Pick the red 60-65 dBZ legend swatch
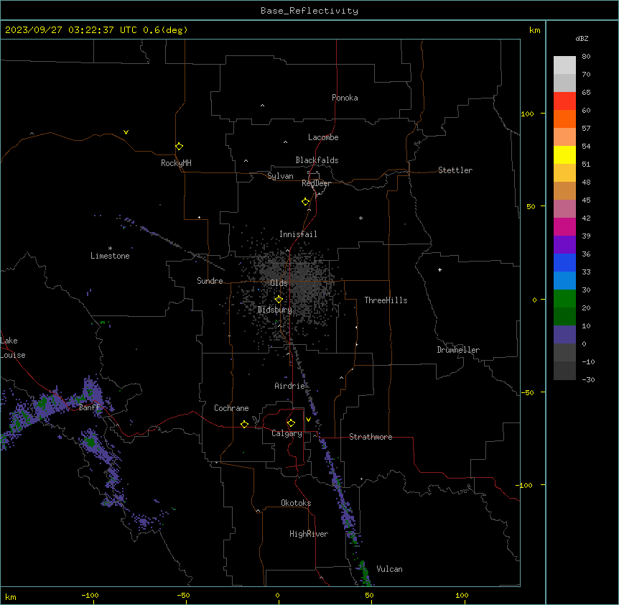Screen dimensions: 619x605 tap(564, 101)
